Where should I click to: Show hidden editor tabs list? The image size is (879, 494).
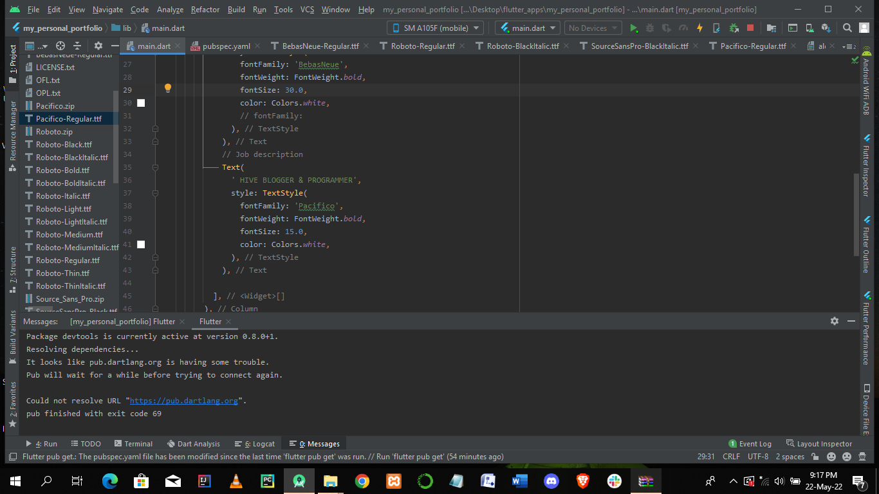[849, 46]
